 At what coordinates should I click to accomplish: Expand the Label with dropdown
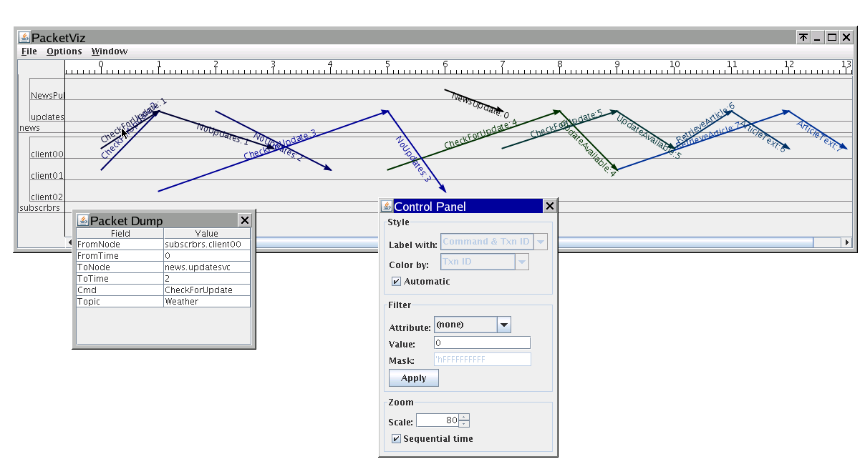click(x=541, y=242)
